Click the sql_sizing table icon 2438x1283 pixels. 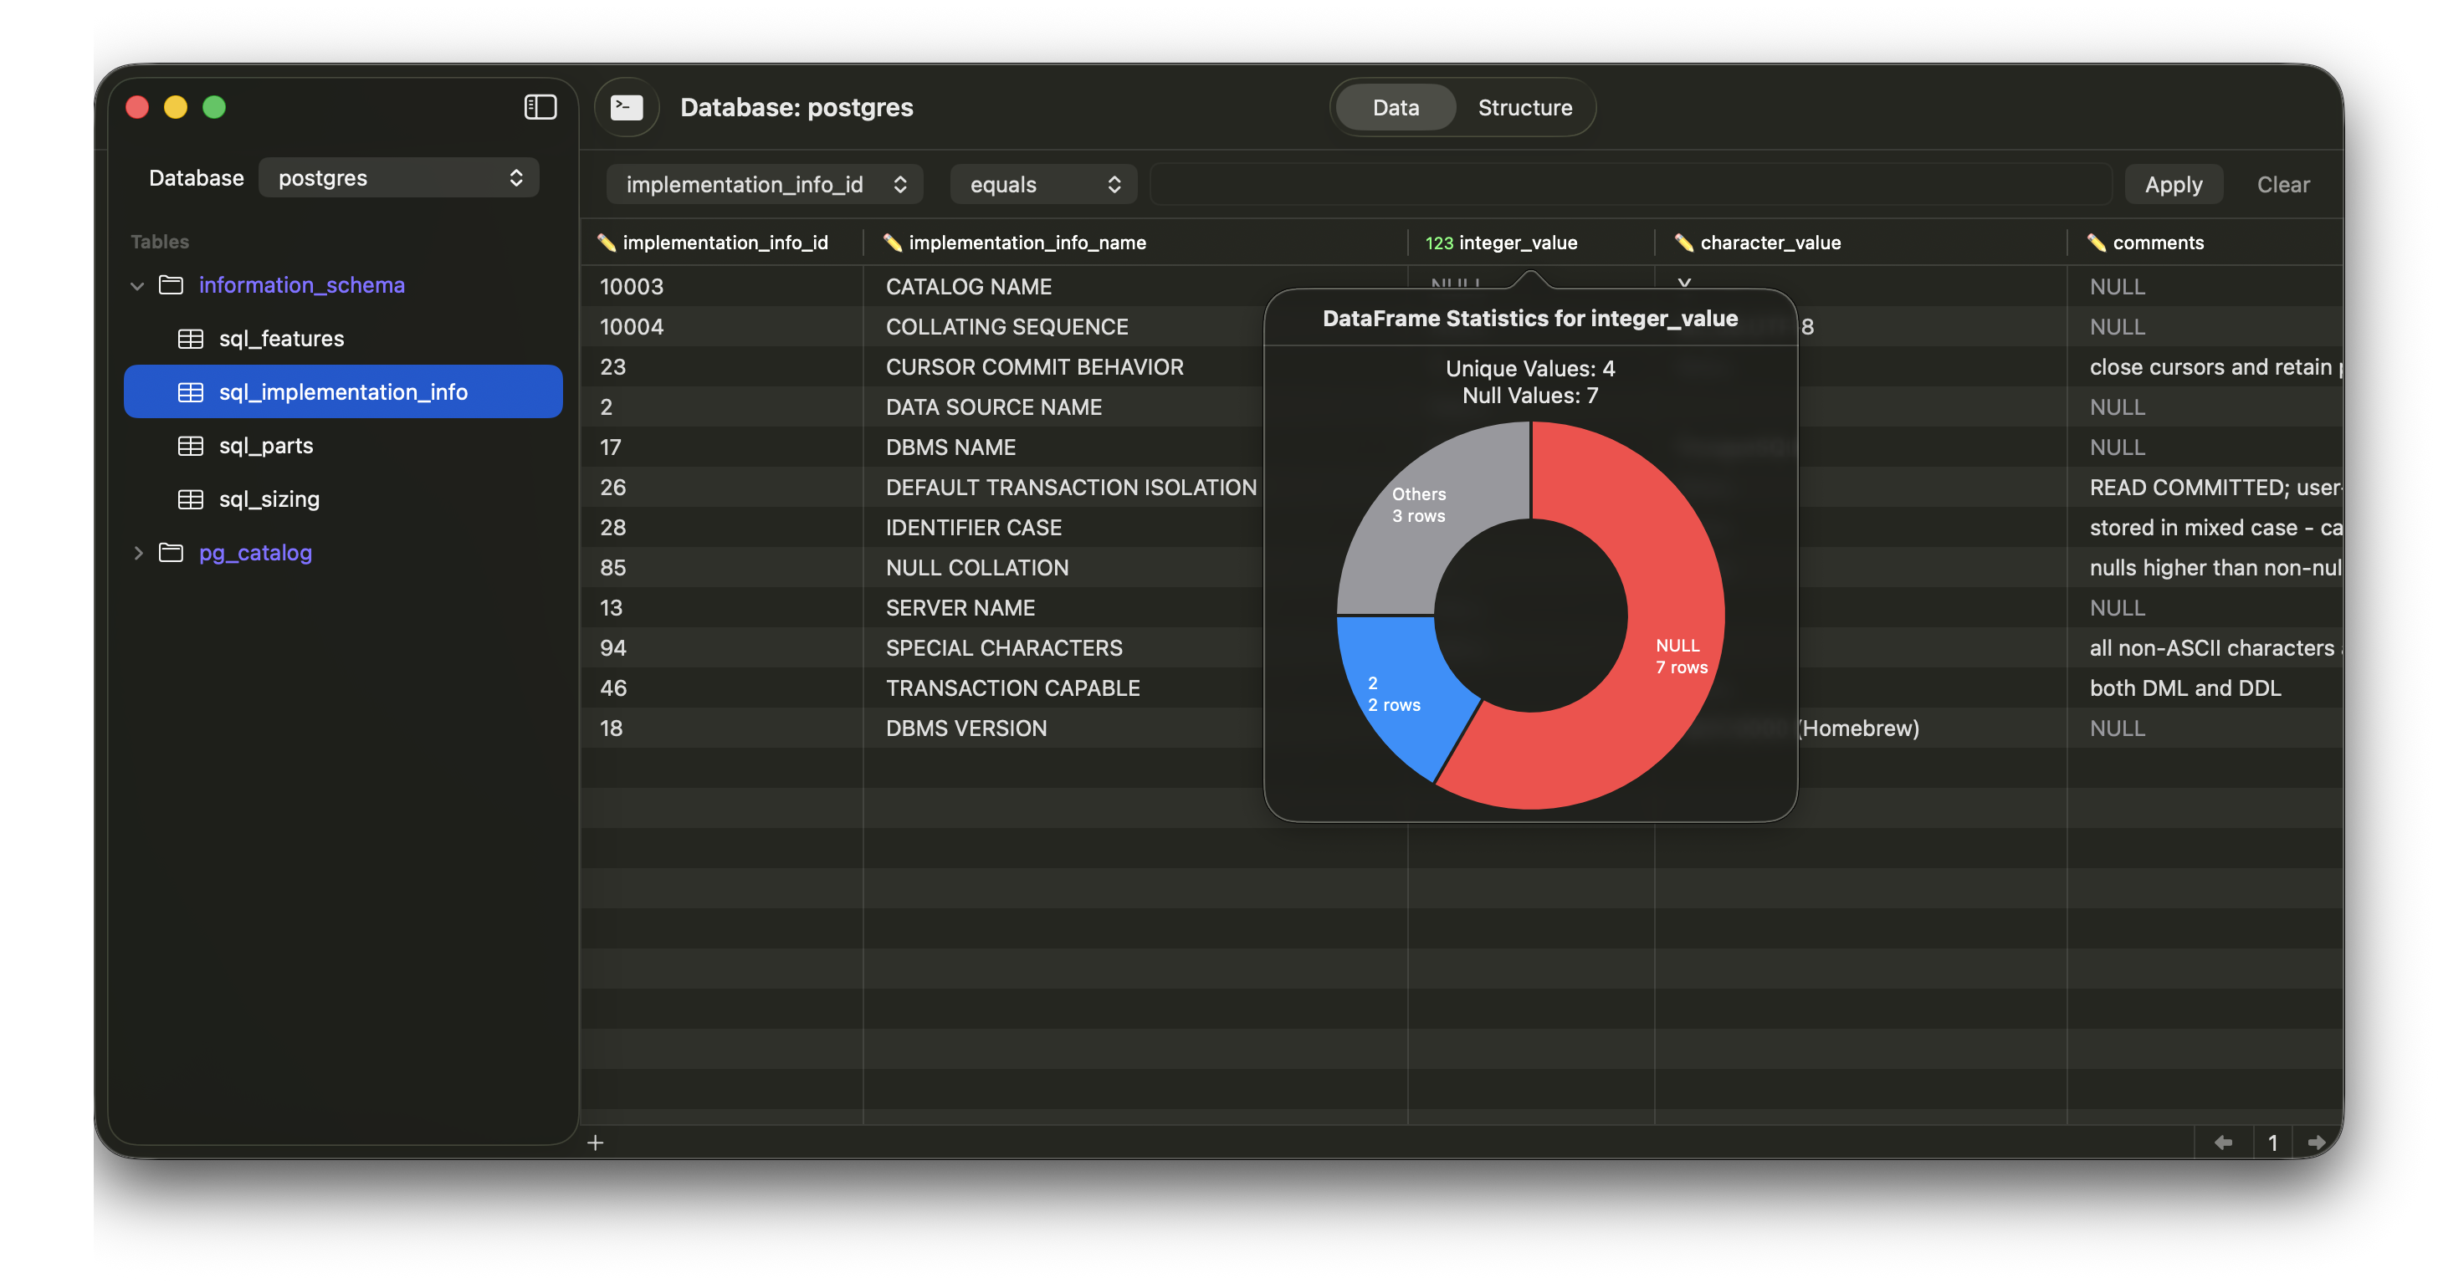point(190,498)
